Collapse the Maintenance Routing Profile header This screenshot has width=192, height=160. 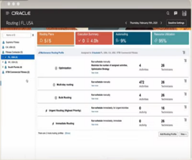click(x=39, y=53)
